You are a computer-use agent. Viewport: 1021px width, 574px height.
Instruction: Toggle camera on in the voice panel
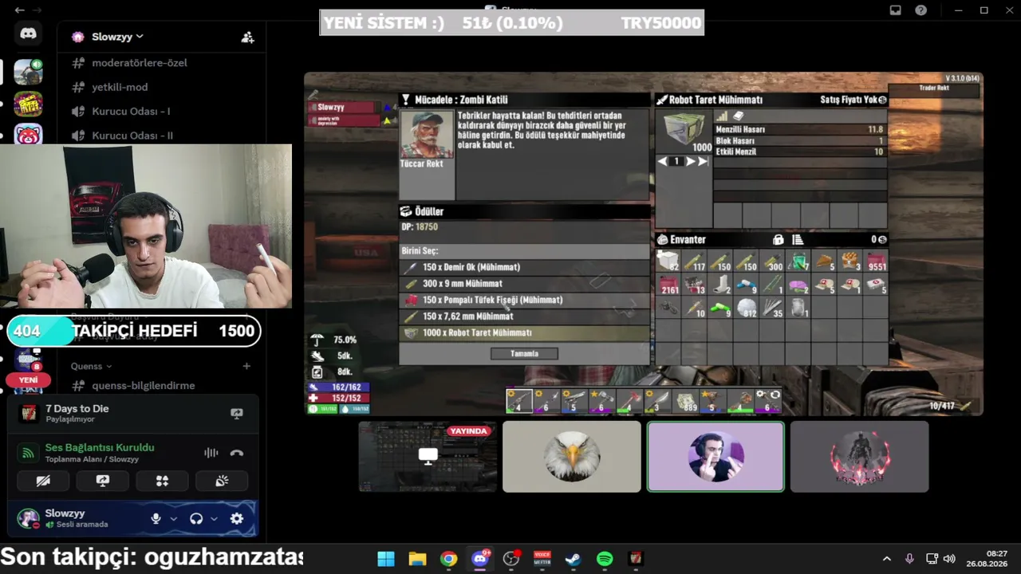(43, 481)
